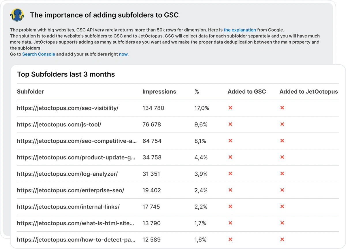
Task: Select the truncated seo-competitive-a subfolder URL
Action: [x=77, y=141]
